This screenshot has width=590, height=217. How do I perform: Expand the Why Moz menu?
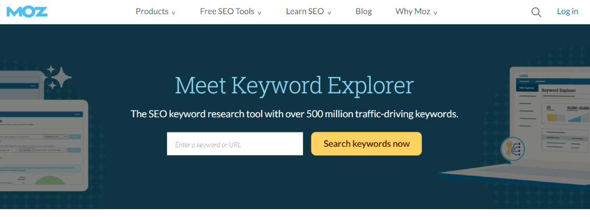pos(416,12)
